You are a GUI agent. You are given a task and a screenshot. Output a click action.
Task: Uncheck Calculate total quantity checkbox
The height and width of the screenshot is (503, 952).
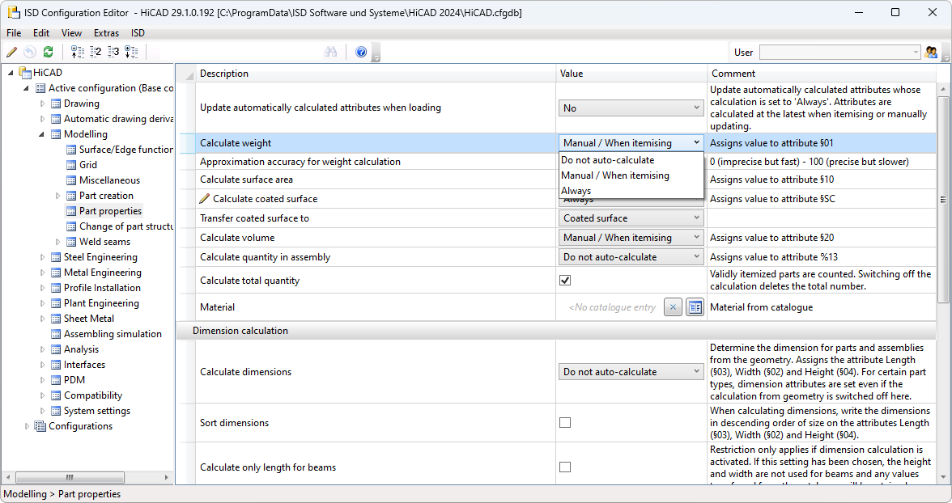point(565,281)
